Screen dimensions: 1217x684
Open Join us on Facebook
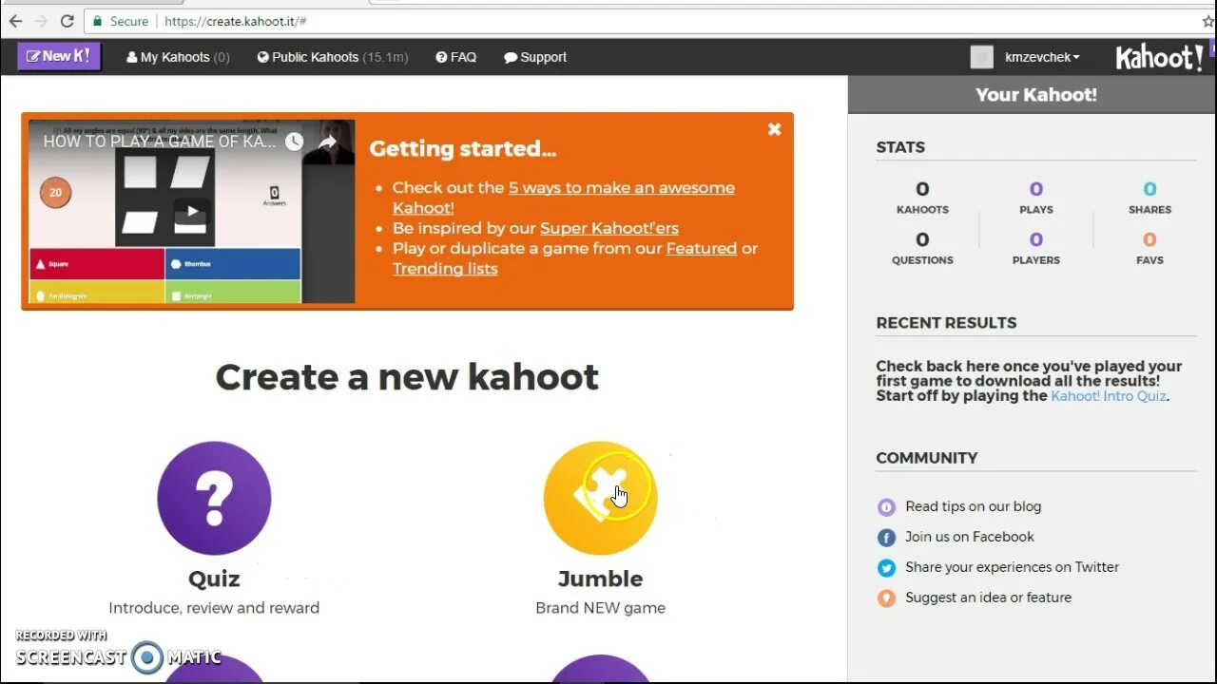pyautogui.click(x=970, y=537)
